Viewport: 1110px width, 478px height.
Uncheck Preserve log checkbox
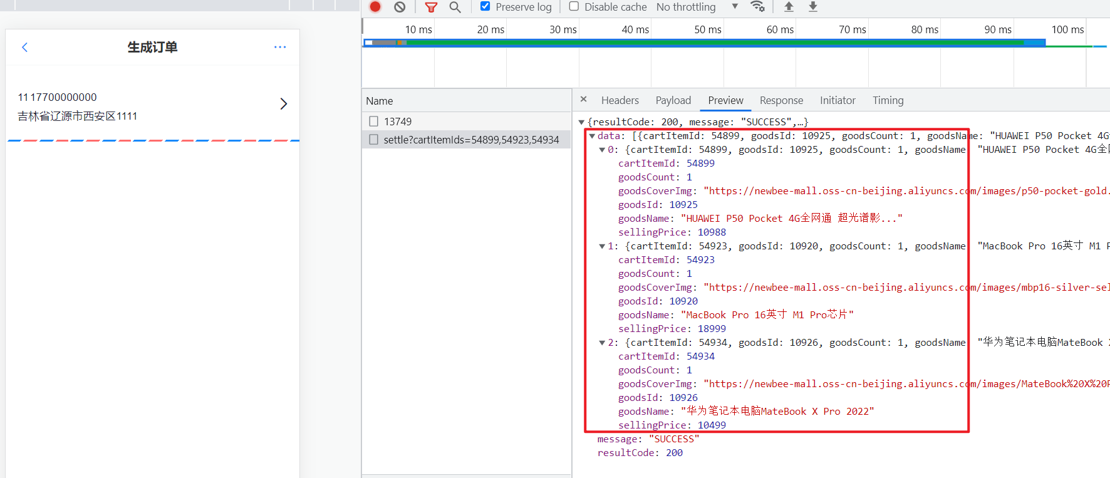point(485,6)
